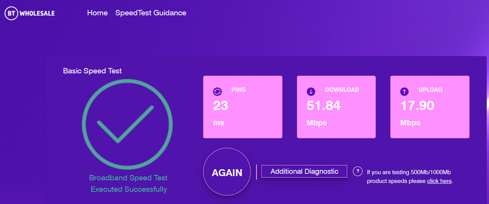Screen dimensions: 489x204
Task: Click the download arrow icon
Action: tap(311, 91)
